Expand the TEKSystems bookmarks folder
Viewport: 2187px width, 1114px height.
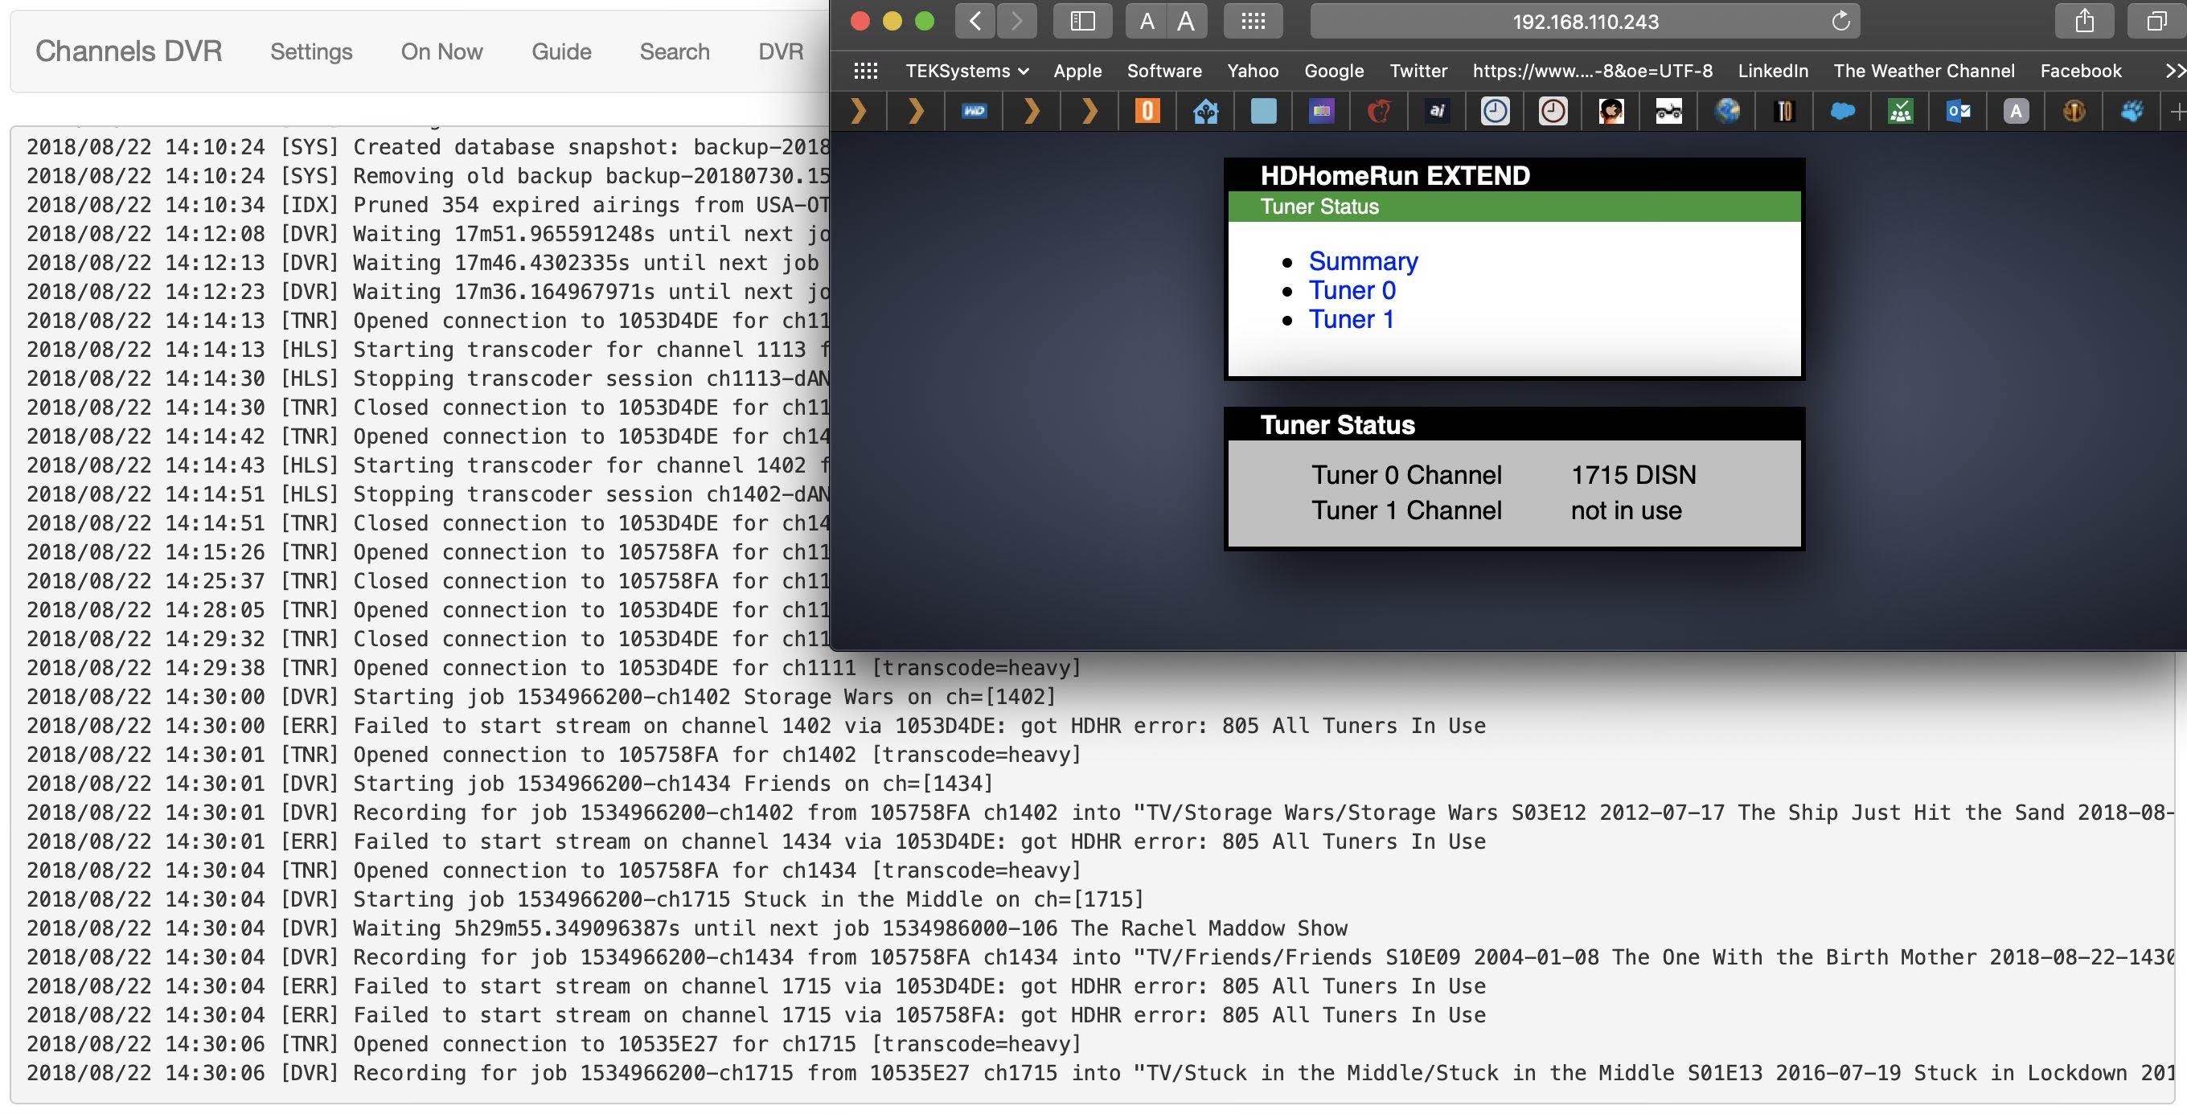pyautogui.click(x=966, y=72)
